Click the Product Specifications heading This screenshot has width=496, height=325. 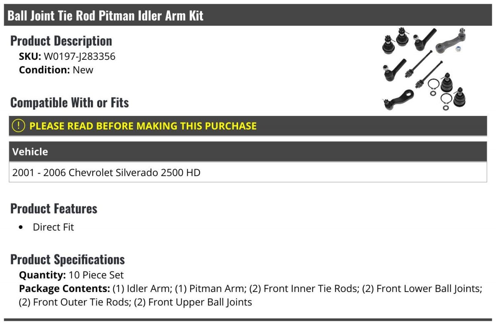coord(67,259)
